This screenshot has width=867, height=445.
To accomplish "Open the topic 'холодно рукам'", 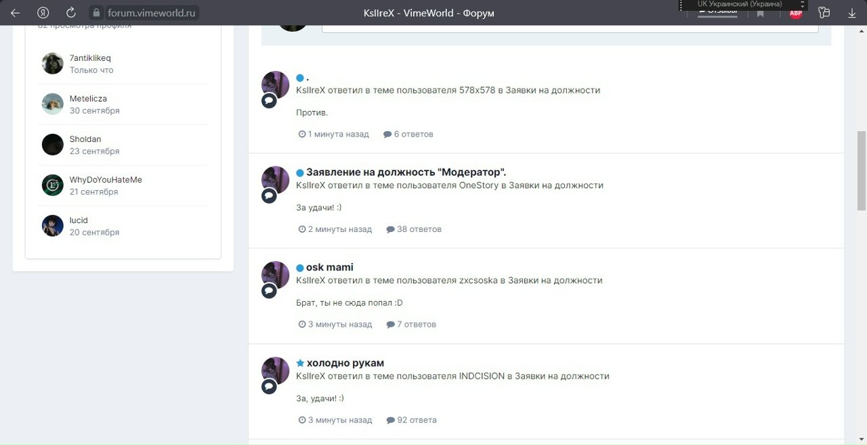I will [345, 363].
